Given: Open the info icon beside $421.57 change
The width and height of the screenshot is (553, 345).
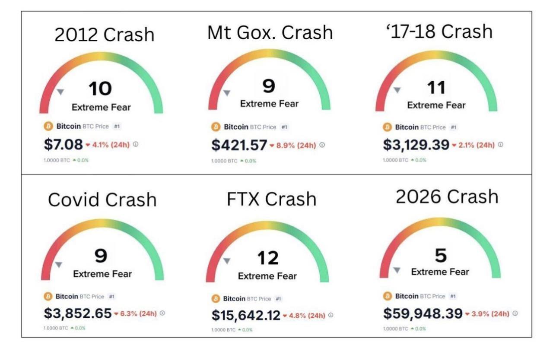Looking at the screenshot, I should click(x=322, y=145).
